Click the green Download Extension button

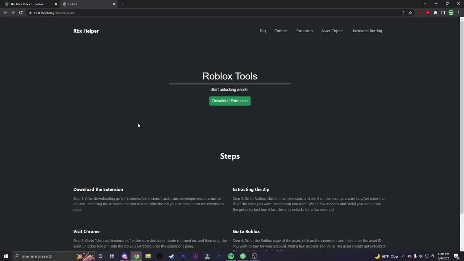click(x=230, y=101)
